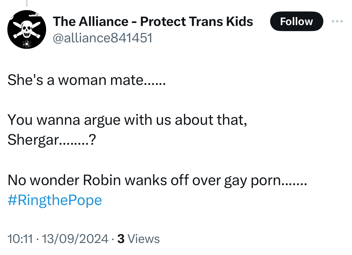The width and height of the screenshot is (352, 255).
Task: Click the "Views" label
Action: (144, 239)
